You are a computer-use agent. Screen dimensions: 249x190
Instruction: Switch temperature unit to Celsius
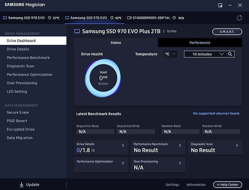click(167, 54)
